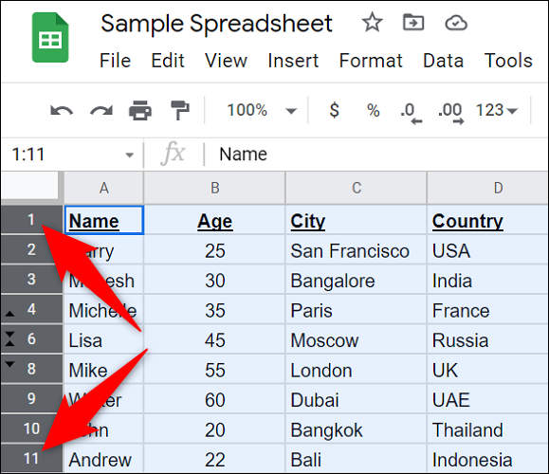Click the USA cell
Screen dimensions: 549x474
(x=487, y=249)
